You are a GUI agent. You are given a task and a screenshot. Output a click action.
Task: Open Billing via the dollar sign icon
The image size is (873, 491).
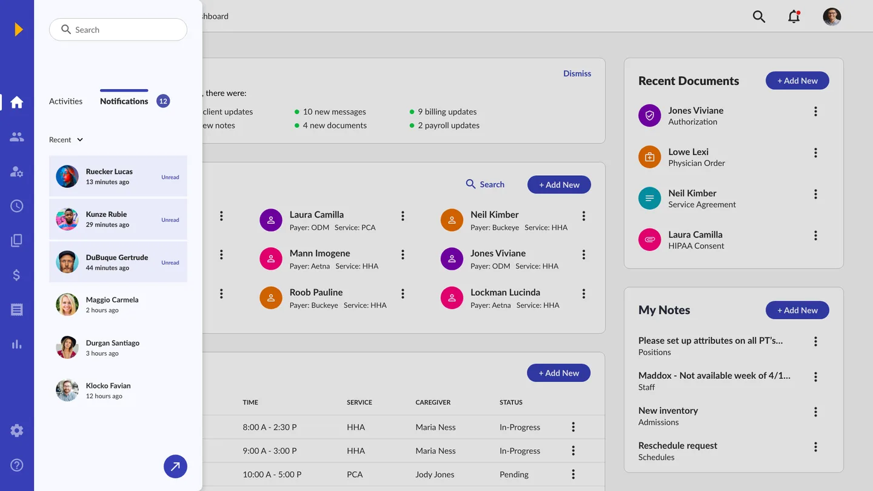16,275
